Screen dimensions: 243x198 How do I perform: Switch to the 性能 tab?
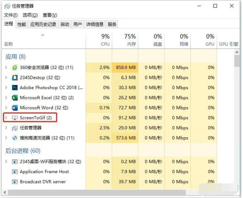click(x=22, y=24)
